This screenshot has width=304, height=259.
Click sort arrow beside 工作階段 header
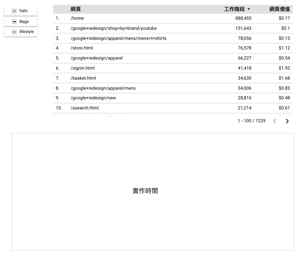248,10
